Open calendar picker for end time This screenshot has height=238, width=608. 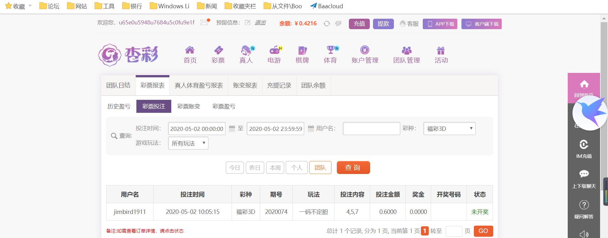[311, 128]
